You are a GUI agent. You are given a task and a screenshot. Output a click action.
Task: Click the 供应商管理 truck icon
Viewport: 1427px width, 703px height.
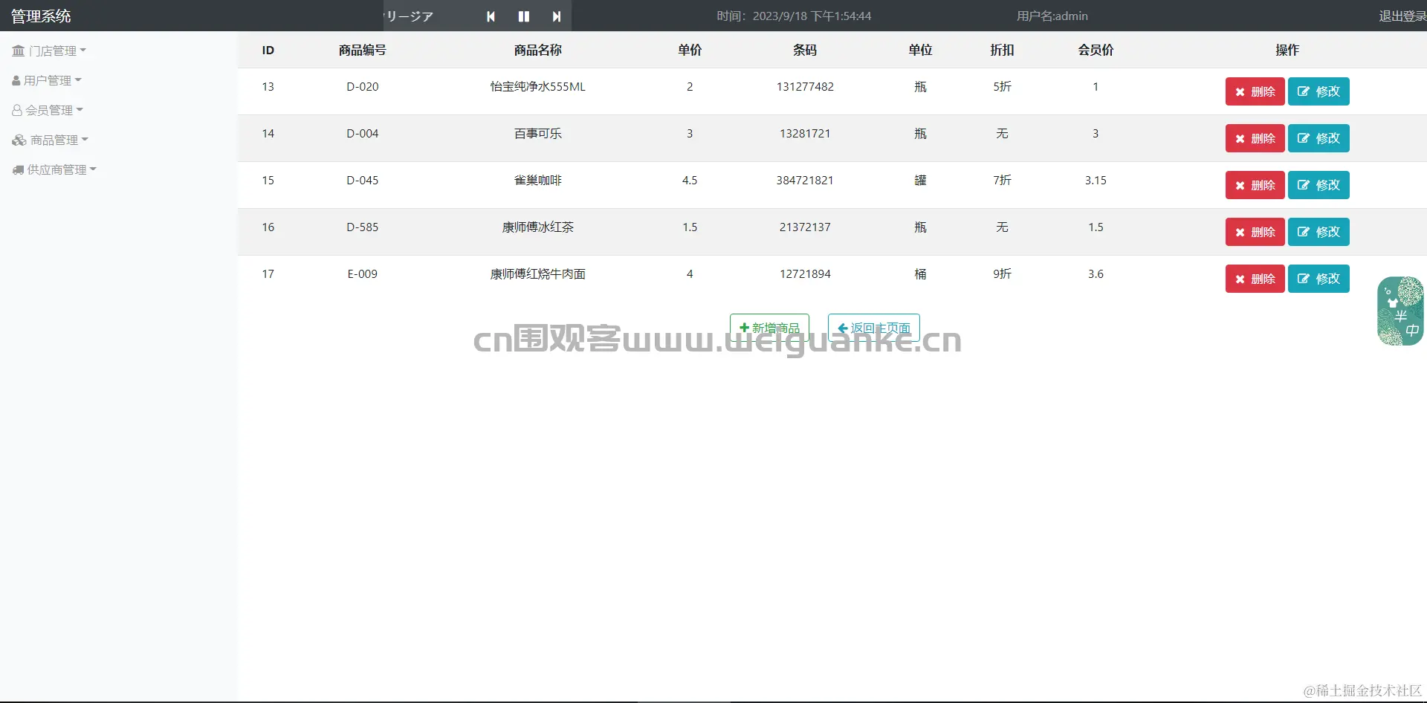point(19,169)
